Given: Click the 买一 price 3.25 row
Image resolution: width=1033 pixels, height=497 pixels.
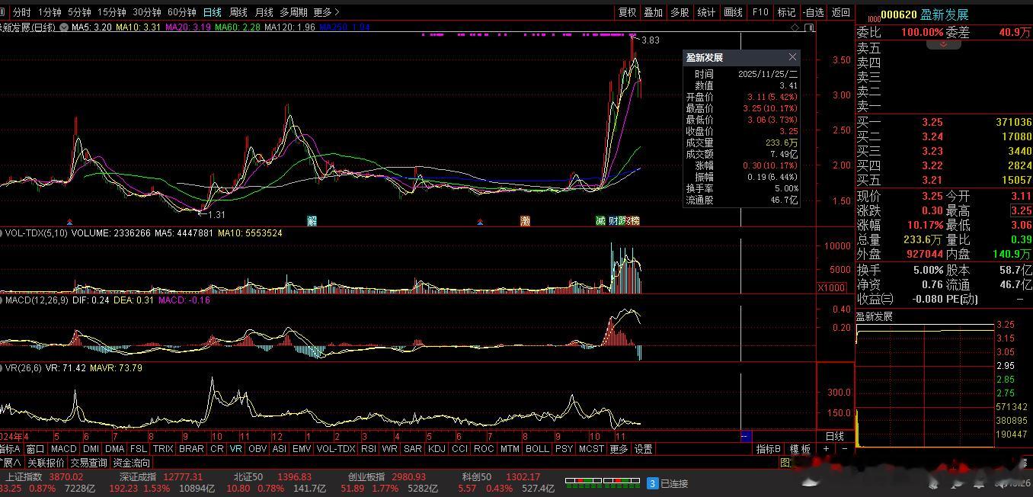Looking at the screenshot, I should coord(944,122).
